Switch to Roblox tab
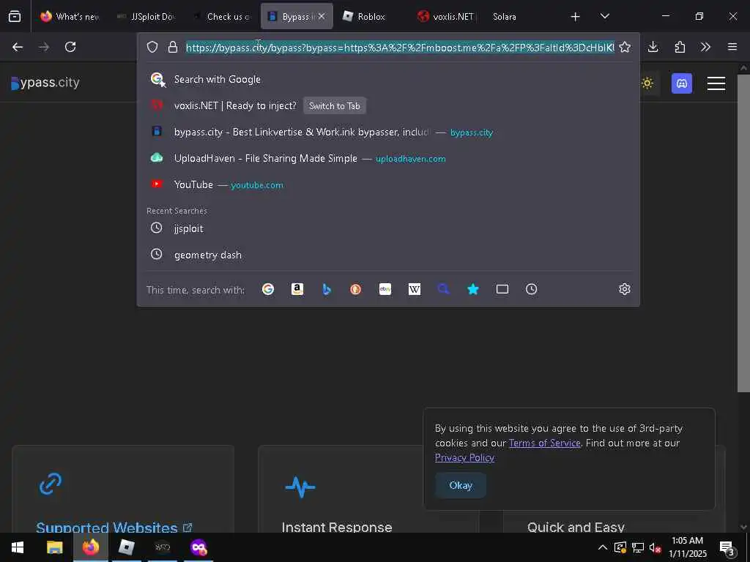The image size is (750, 562). click(x=371, y=16)
